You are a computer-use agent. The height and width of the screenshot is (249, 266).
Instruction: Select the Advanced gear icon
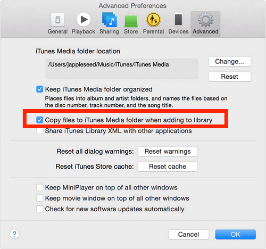coord(205,20)
